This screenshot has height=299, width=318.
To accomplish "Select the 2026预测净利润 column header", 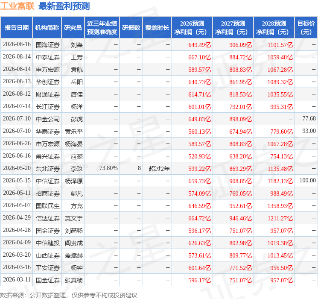I will [x=192, y=28].
